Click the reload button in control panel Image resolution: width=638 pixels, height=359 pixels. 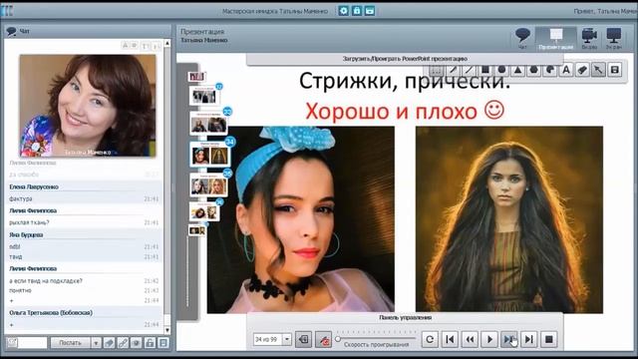[430, 339]
